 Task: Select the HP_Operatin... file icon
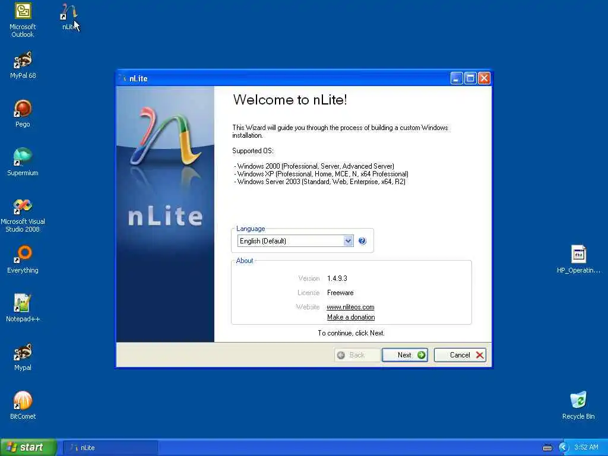pos(578,259)
